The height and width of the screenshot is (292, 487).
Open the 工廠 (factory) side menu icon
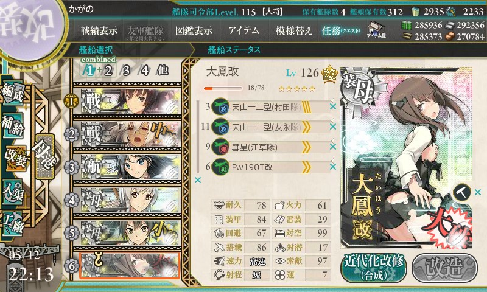click(13, 224)
